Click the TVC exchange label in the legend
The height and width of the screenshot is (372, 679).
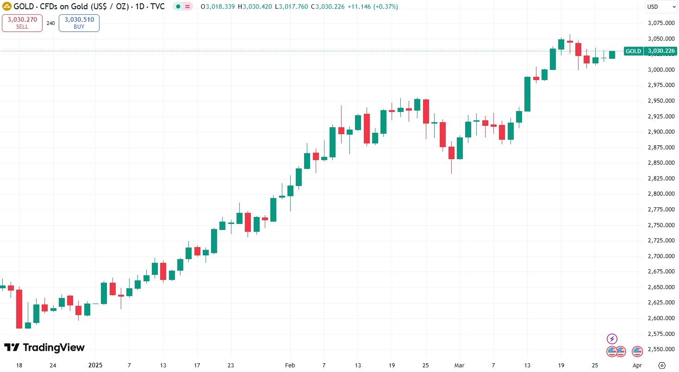pos(158,6)
